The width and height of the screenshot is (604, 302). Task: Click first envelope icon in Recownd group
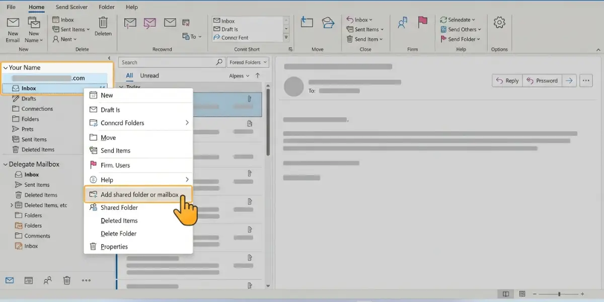coord(130,23)
